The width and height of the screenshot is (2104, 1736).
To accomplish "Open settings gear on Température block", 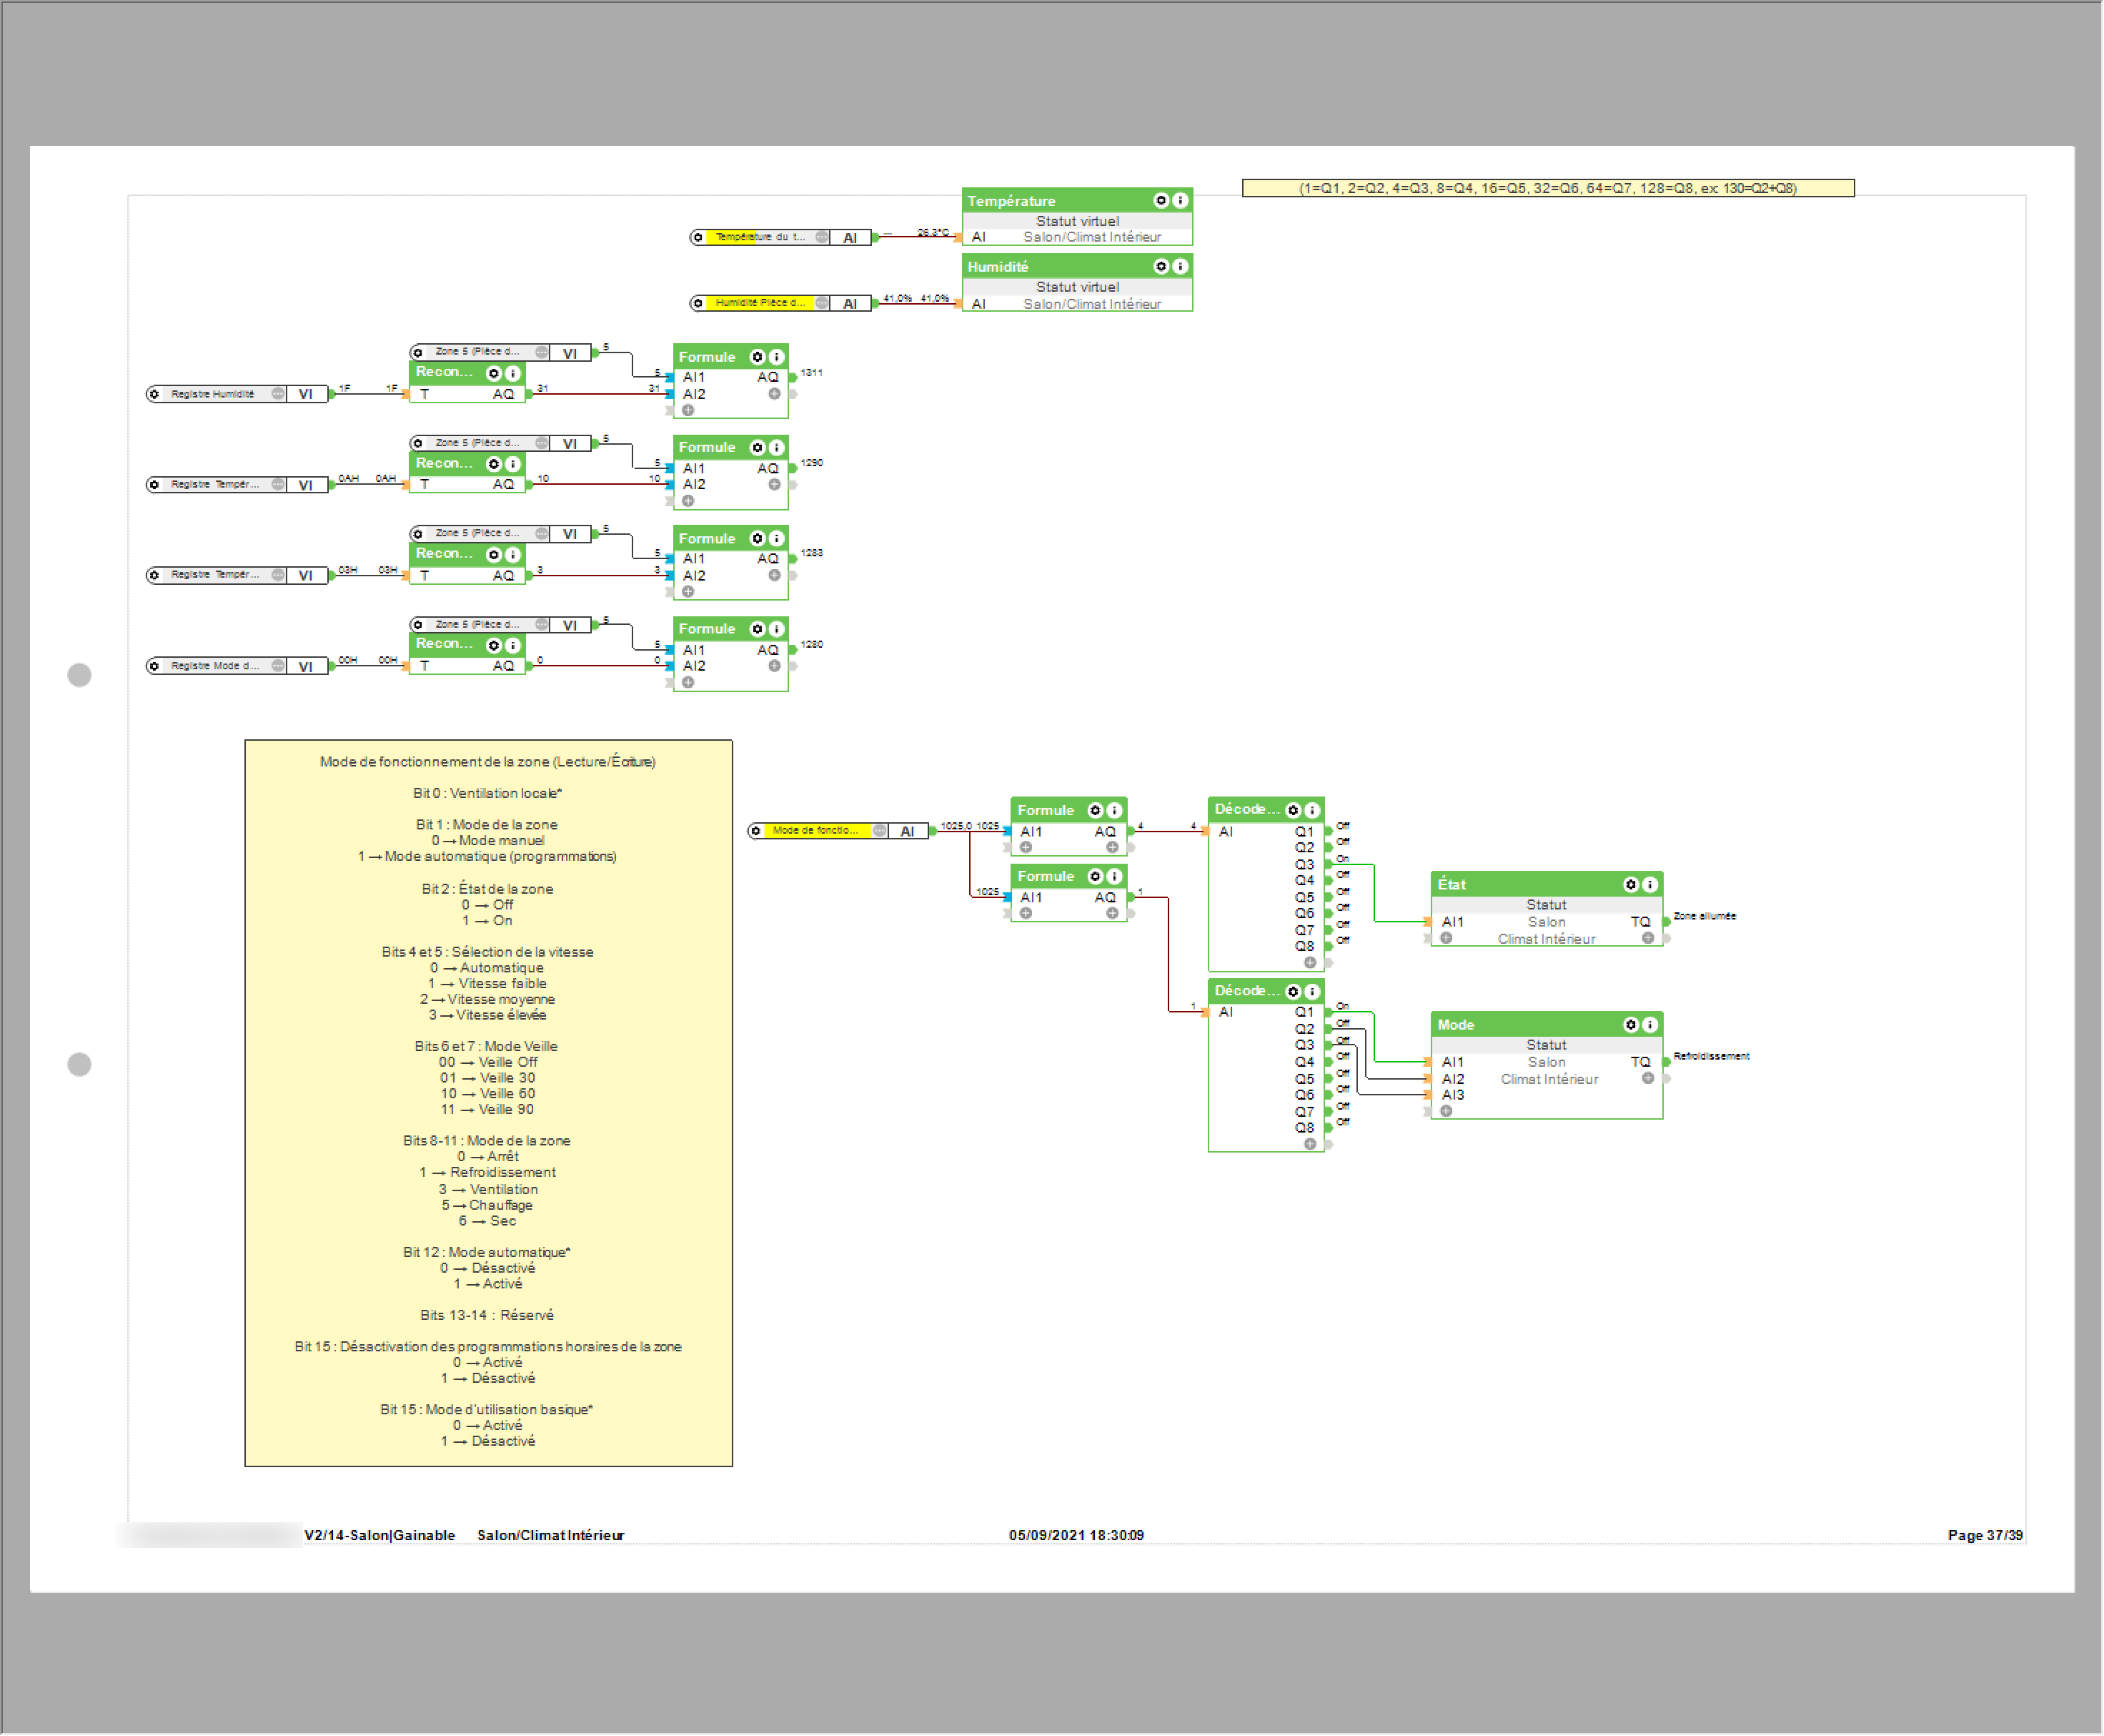I will pos(1161,200).
